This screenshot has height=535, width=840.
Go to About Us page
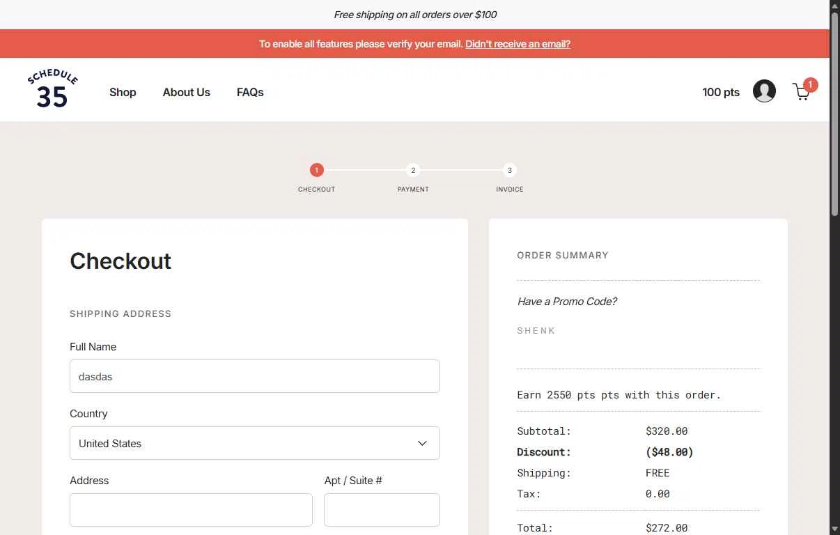[x=186, y=92]
